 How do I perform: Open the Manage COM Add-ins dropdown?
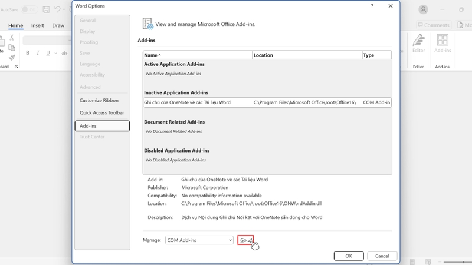199,240
